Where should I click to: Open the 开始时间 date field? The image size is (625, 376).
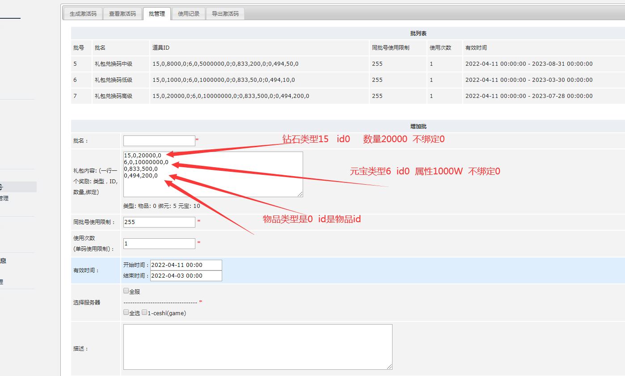[x=186, y=265]
